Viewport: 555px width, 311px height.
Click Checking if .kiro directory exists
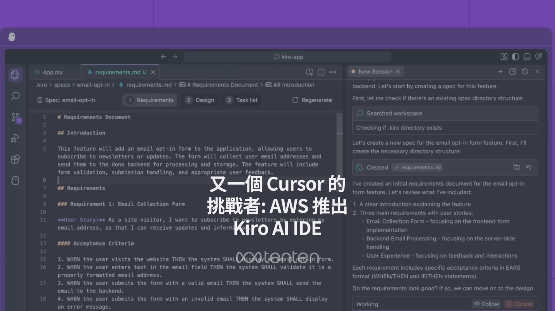pos(399,127)
